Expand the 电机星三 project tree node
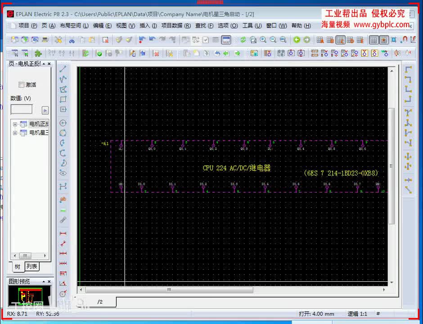 [x=15, y=133]
